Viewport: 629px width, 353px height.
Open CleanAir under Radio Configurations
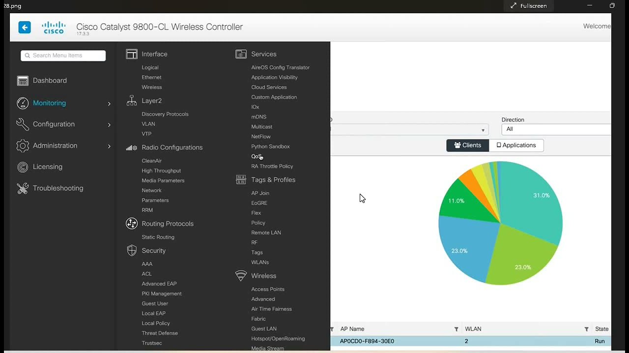(152, 161)
